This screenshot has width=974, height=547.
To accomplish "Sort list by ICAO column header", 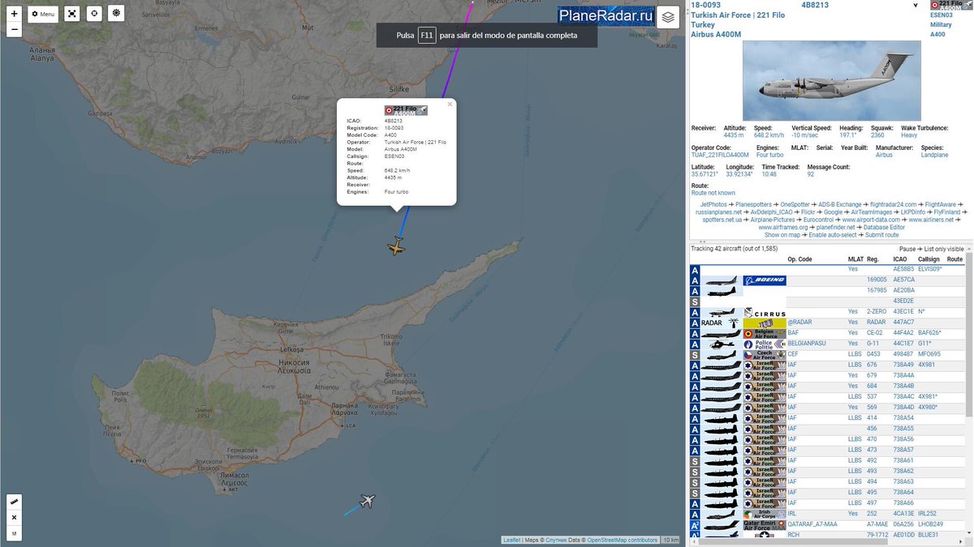I will (901, 259).
